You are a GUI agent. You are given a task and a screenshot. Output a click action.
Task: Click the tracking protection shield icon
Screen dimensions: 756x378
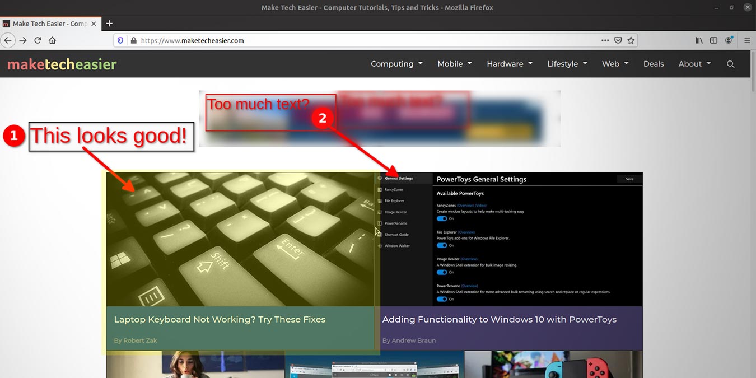click(120, 40)
